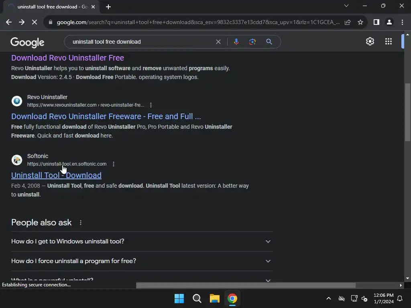The image size is (411, 308).
Task: Open the OneDrive tray icon
Action: click(342, 298)
